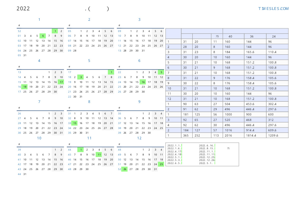The image size is (304, 215).
Task: Click the 24 column header in table
Action: click(277, 36)
